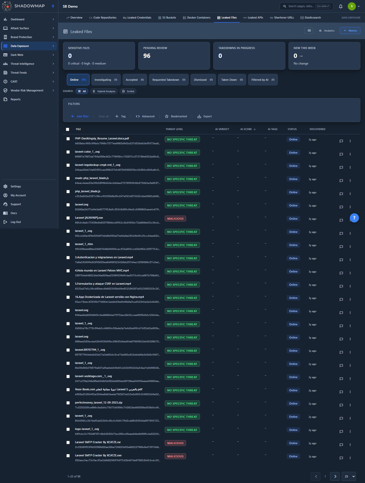Image resolution: width=365 pixels, height=483 pixels.
Task: Open row menu for laravel_1_.htm
Action: 350,247
